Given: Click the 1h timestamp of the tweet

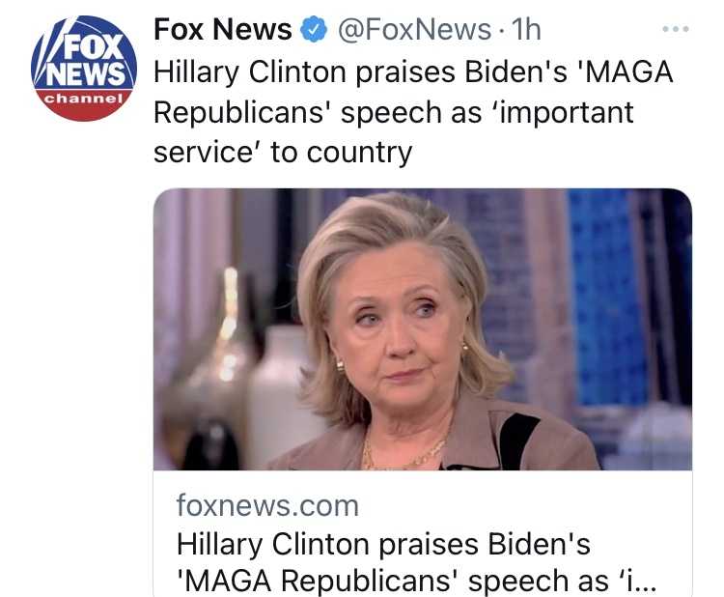Looking at the screenshot, I should click(527, 29).
